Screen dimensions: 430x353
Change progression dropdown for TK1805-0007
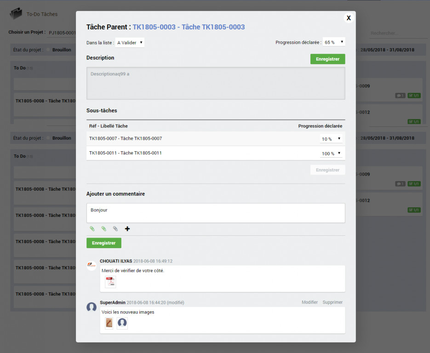point(331,139)
